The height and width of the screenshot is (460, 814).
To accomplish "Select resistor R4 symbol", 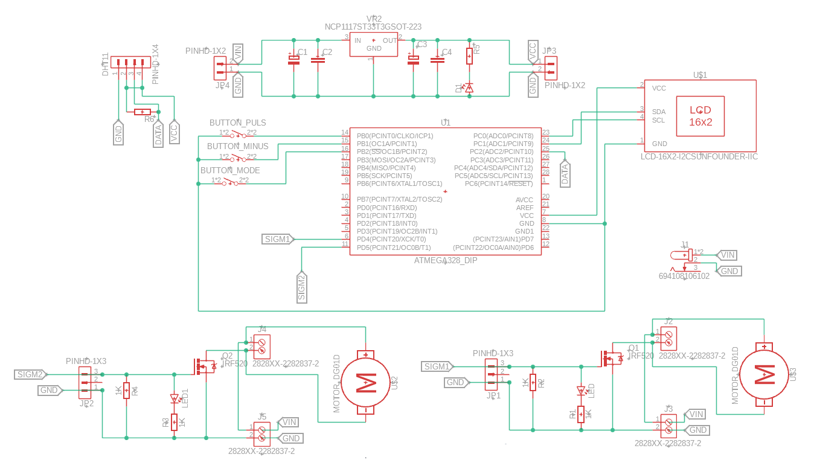I will 126,391.
